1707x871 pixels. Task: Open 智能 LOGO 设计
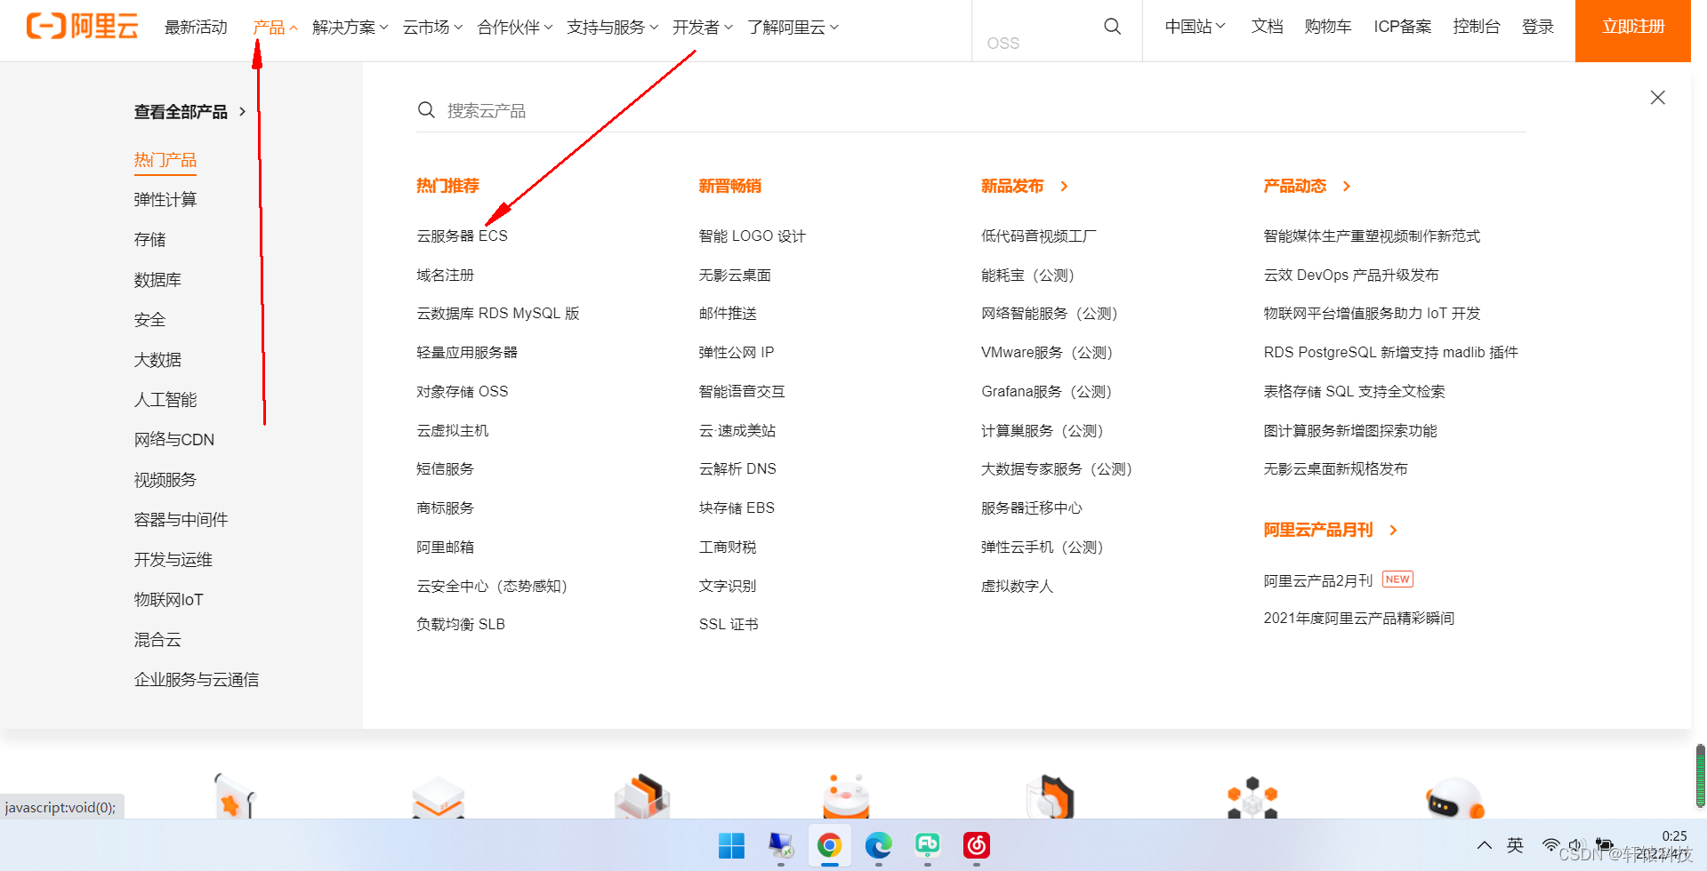(x=752, y=236)
